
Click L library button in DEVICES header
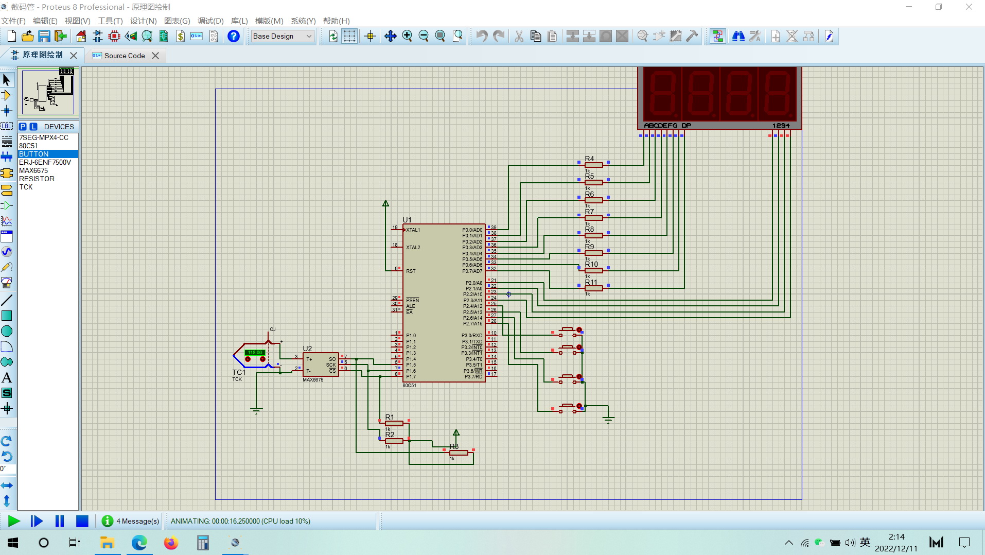pyautogui.click(x=33, y=127)
